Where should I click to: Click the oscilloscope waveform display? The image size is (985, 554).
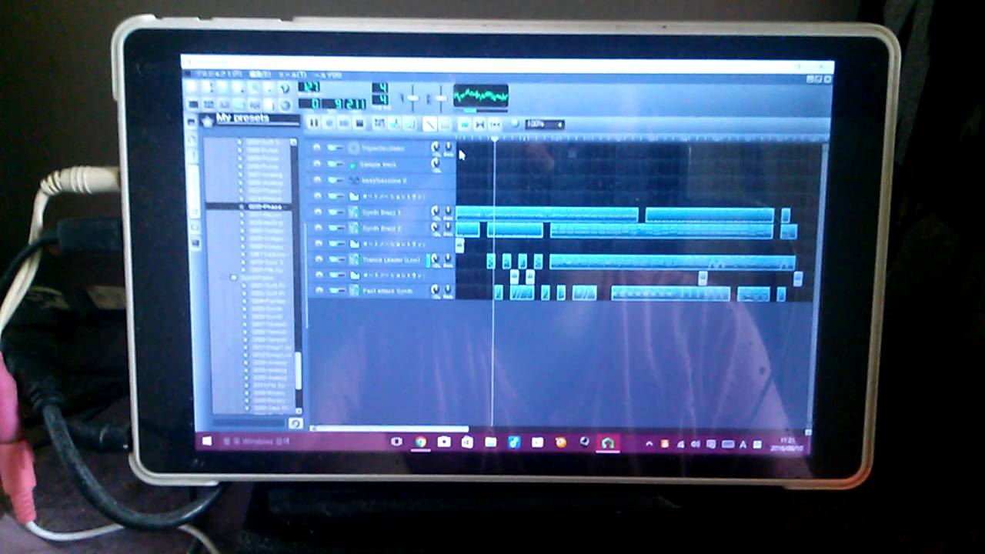(481, 96)
